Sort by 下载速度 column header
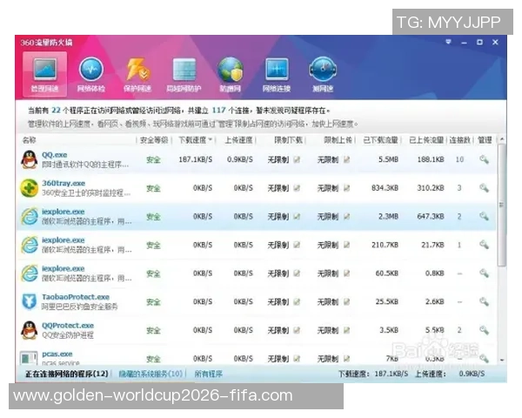This screenshot has height=418, width=522. tap(193, 139)
